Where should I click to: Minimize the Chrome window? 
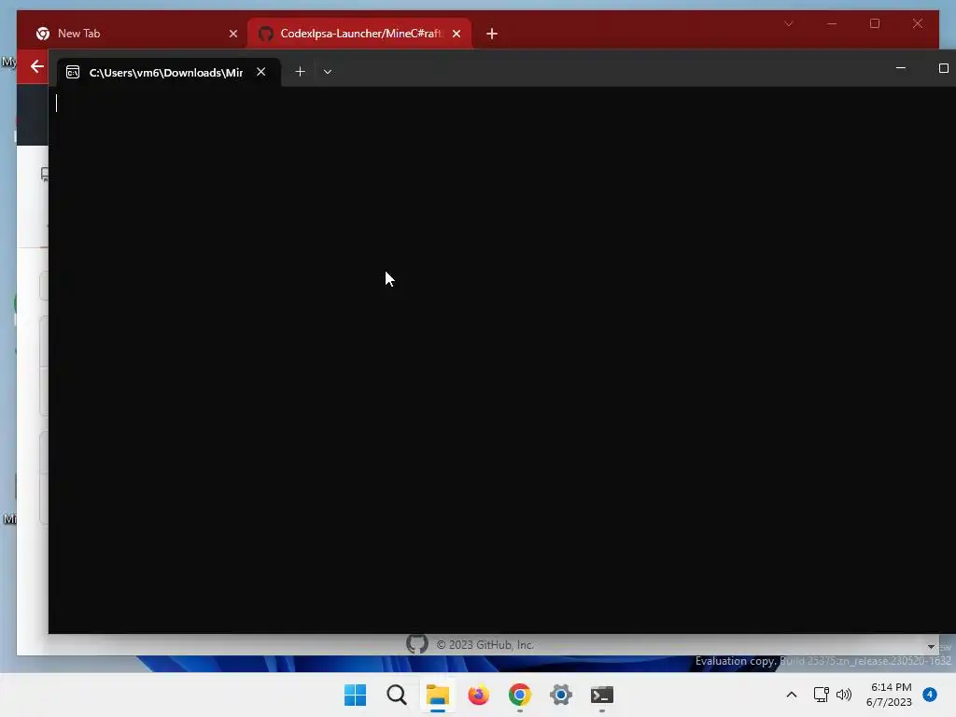coord(832,23)
